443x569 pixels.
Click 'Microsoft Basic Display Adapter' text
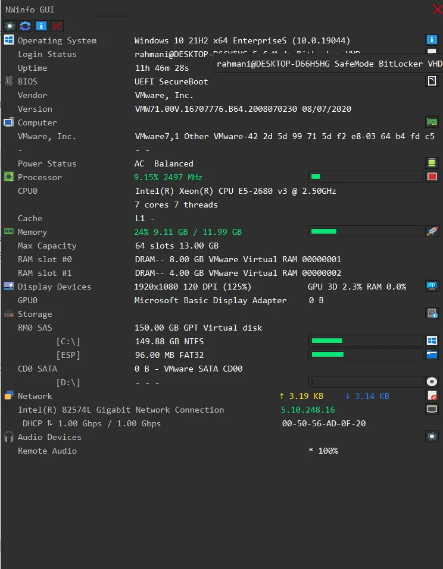point(210,300)
